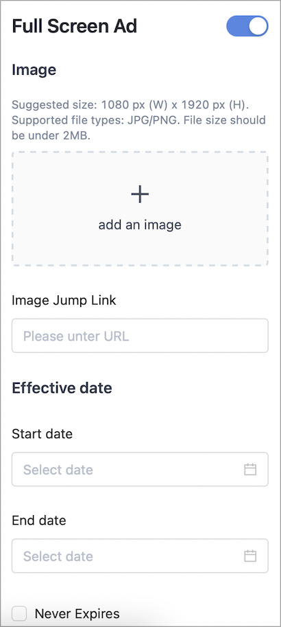Select the Start date picker field
Image resolution: width=281 pixels, height=627 pixels.
pos(140,470)
